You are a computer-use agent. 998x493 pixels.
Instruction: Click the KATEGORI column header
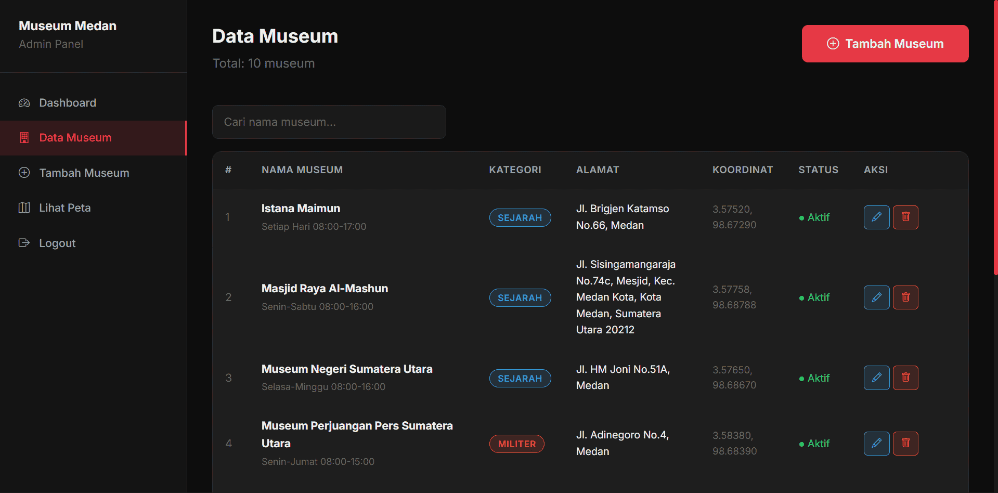point(515,170)
